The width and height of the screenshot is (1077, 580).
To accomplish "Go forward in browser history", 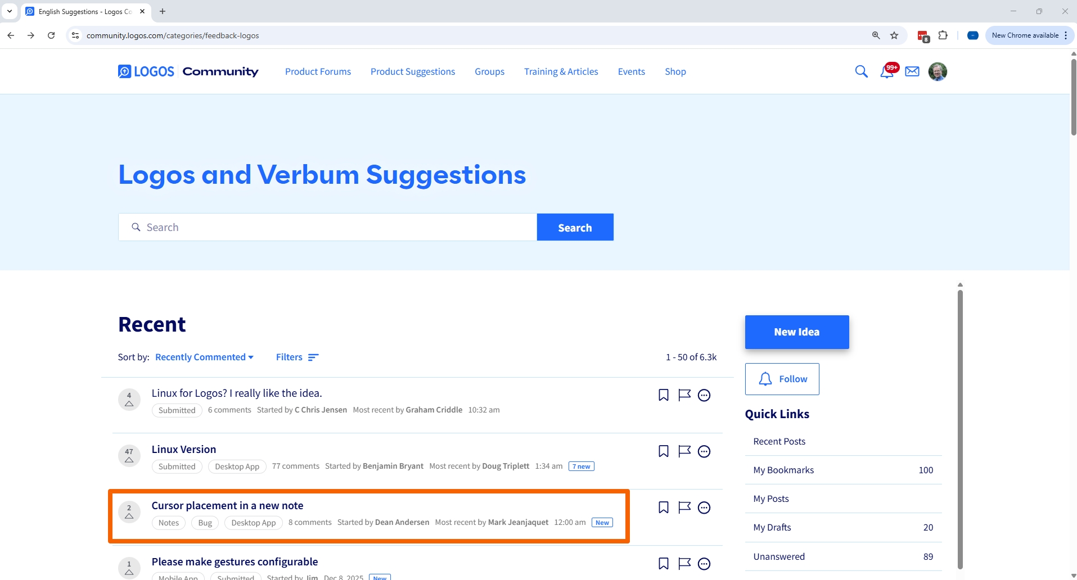I will [x=31, y=35].
